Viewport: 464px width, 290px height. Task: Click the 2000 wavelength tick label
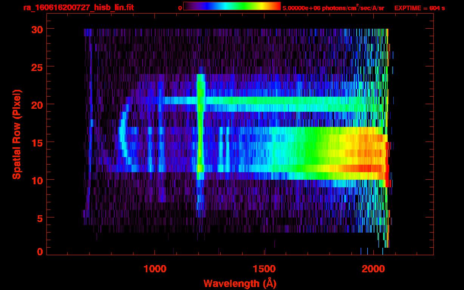coord(373,269)
